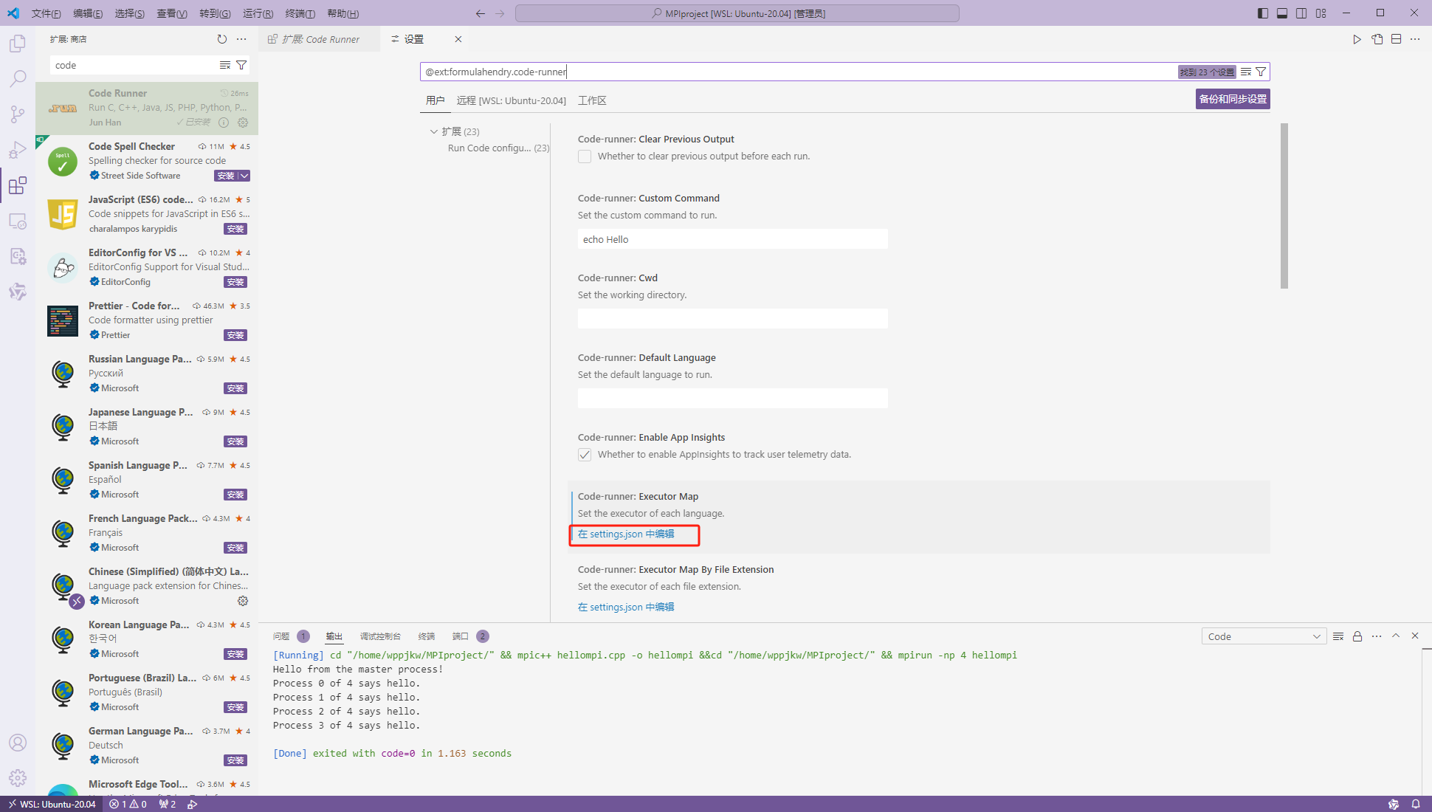
Task: Open extensions view more actions menu
Action: [x=241, y=39]
